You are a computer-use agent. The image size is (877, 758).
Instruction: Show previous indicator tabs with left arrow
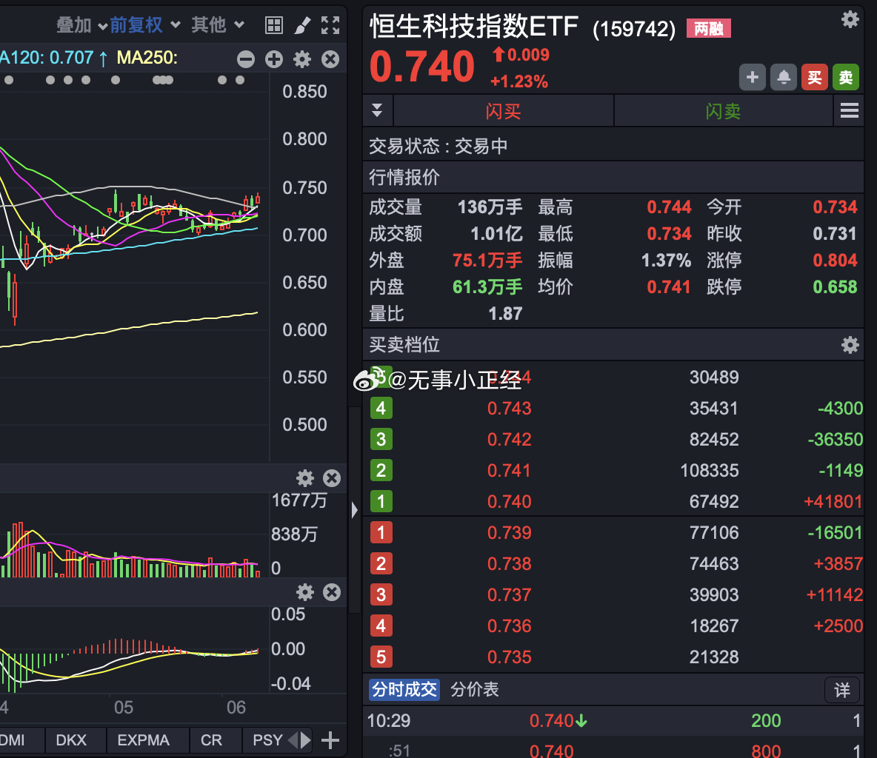click(293, 740)
